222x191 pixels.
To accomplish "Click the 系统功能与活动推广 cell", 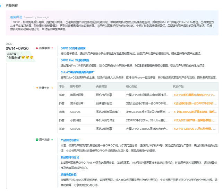I will [x=108, y=112].
